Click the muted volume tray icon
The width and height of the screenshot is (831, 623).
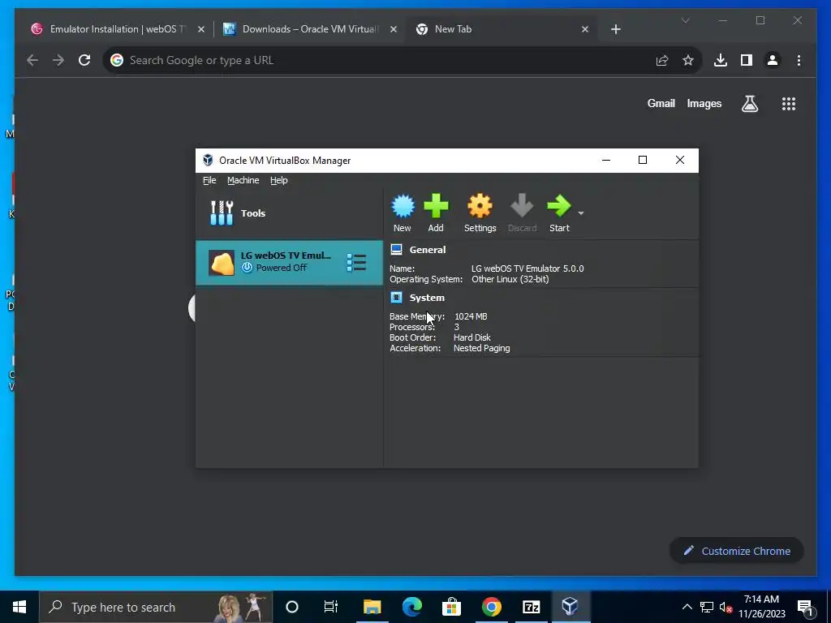click(x=726, y=607)
